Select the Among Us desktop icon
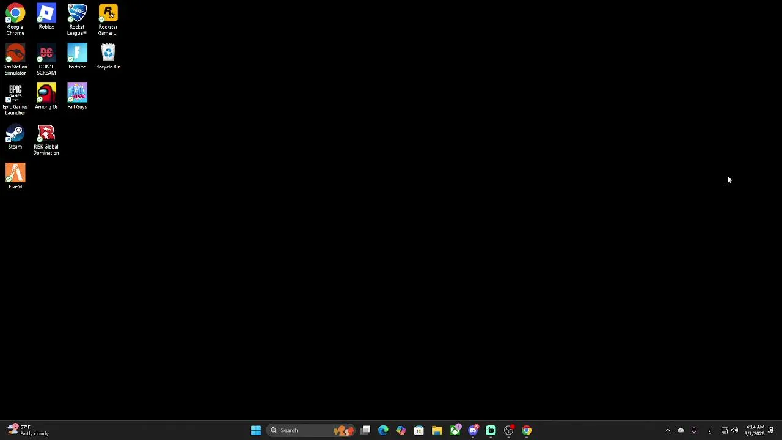The image size is (782, 440). pyautogui.click(x=46, y=97)
